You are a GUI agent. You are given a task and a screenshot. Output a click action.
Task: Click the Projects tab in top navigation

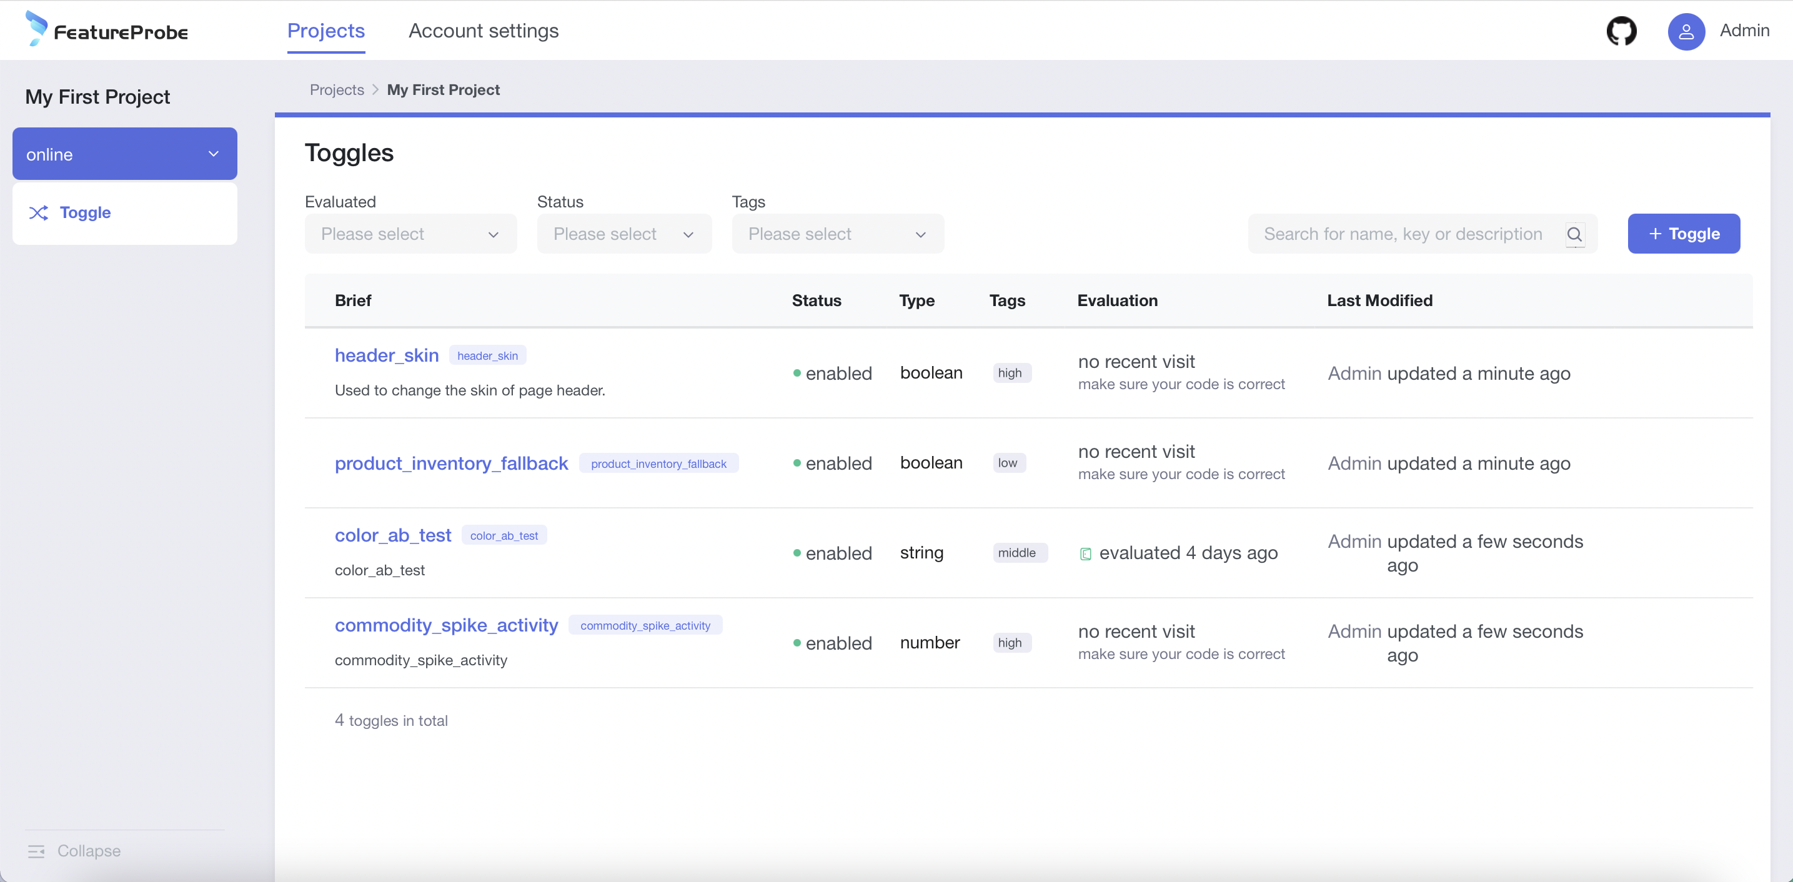326,31
